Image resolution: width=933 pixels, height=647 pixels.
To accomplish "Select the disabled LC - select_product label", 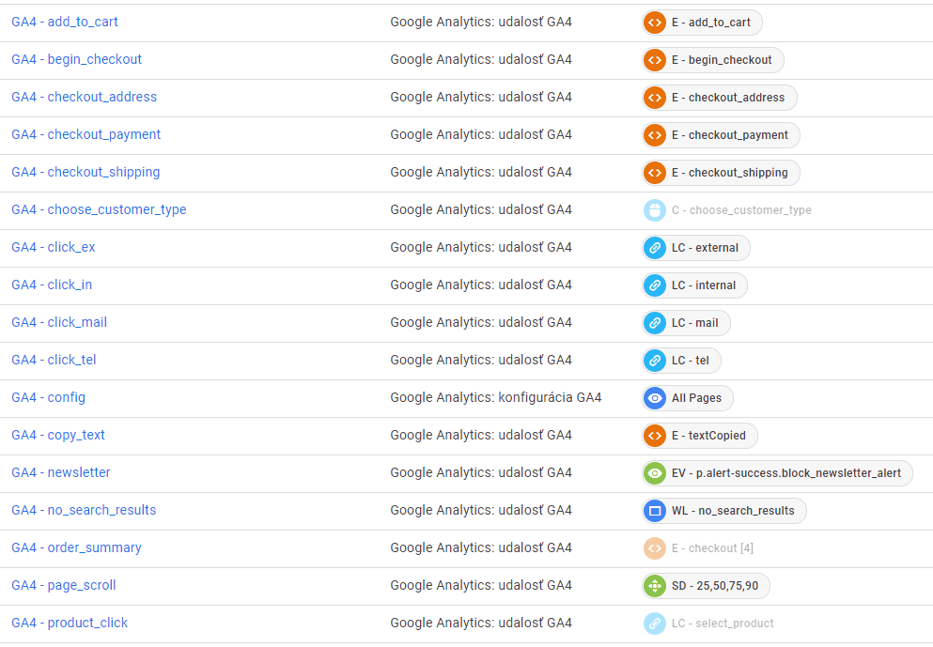I will click(723, 624).
